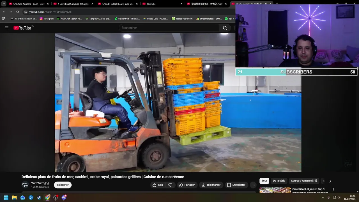Image resolution: width=359 pixels, height=202 pixels.
Task: Click the Délicieux plats de fruits video title
Action: tap(103, 177)
